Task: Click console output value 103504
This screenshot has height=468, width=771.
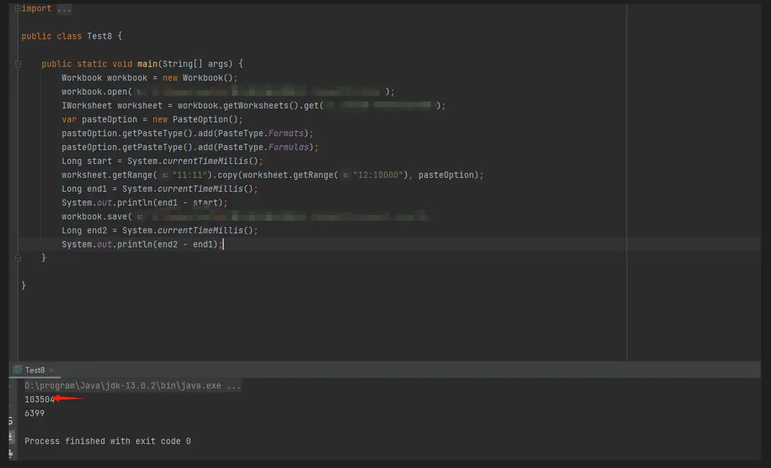Action: 40,400
